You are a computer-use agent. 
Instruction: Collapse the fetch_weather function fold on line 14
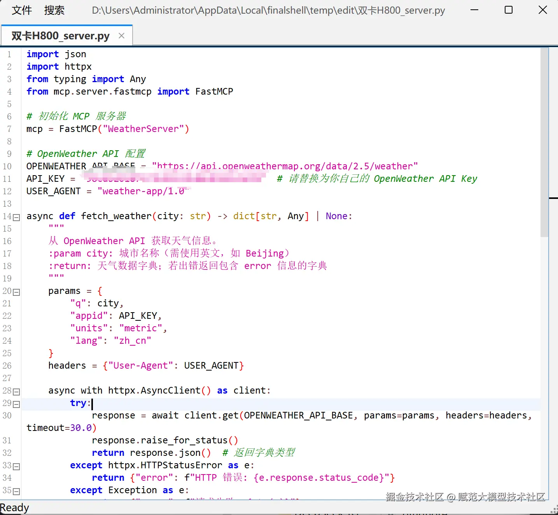[x=16, y=218]
